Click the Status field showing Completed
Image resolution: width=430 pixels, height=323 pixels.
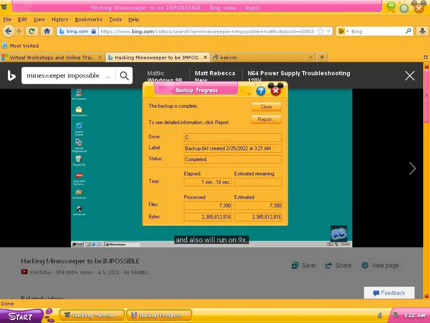point(233,159)
